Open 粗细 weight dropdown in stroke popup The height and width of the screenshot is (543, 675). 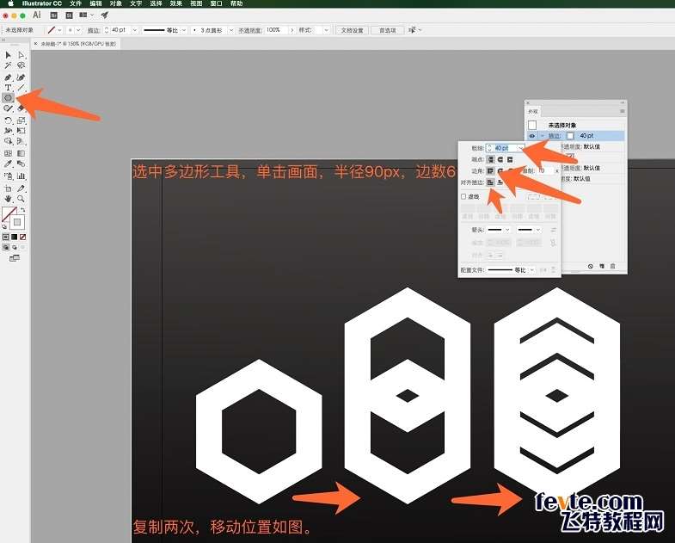[x=520, y=148]
